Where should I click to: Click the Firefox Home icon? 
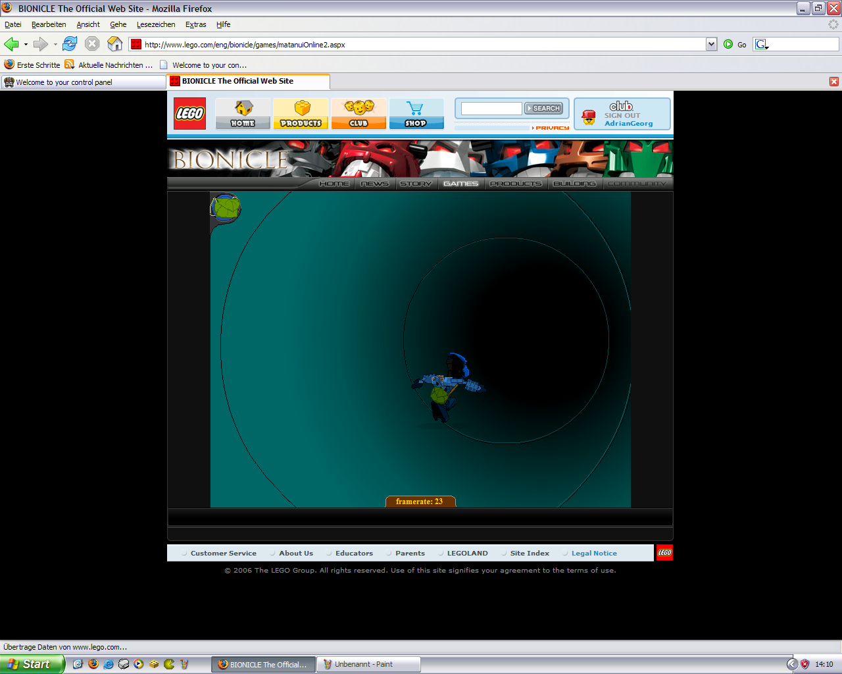coord(115,44)
